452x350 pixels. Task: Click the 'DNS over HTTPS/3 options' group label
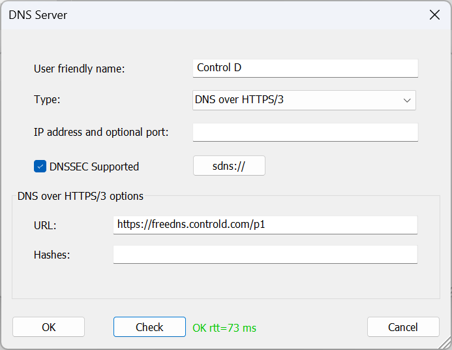point(80,196)
